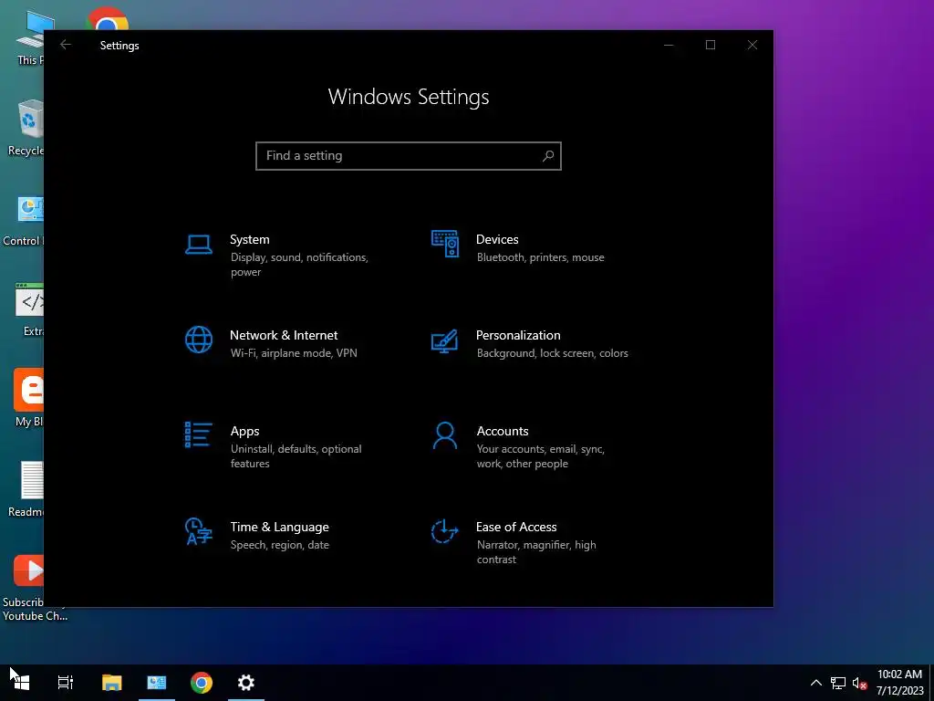934x701 pixels.
Task: Open the System laptop icon
Action: [198, 245]
